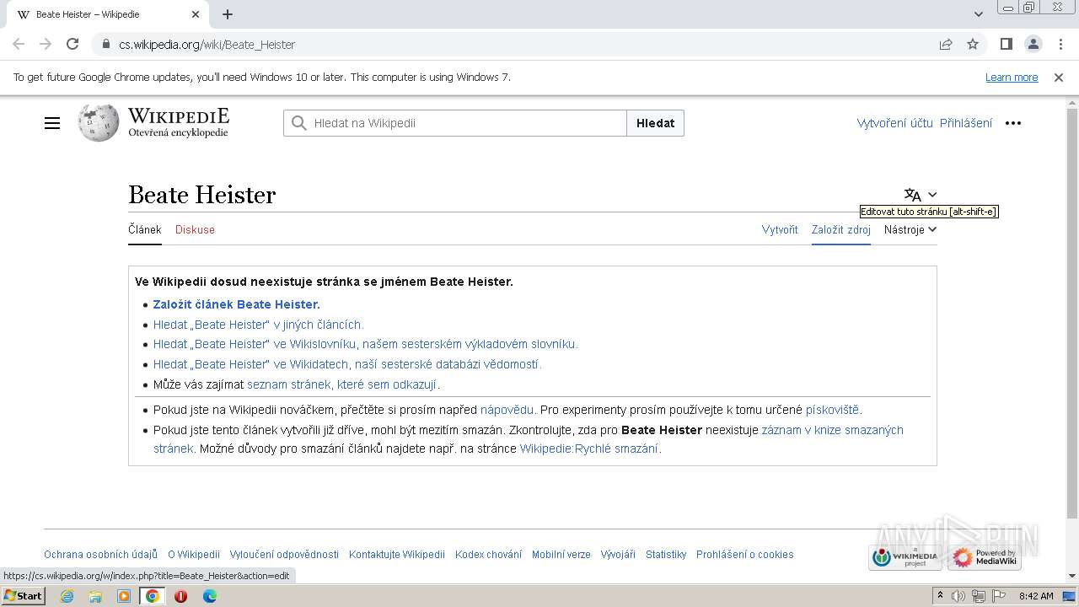Open Chrome profile avatar icon
This screenshot has height=607, width=1079.
tap(1033, 44)
